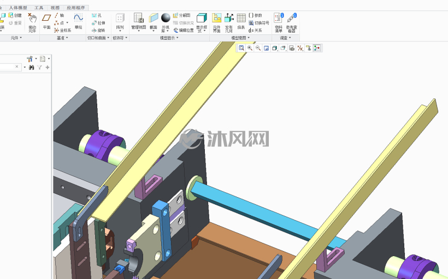Toggle 切换符号 switch symbols
Viewport: 448px width, 279px height.
(x=259, y=23)
